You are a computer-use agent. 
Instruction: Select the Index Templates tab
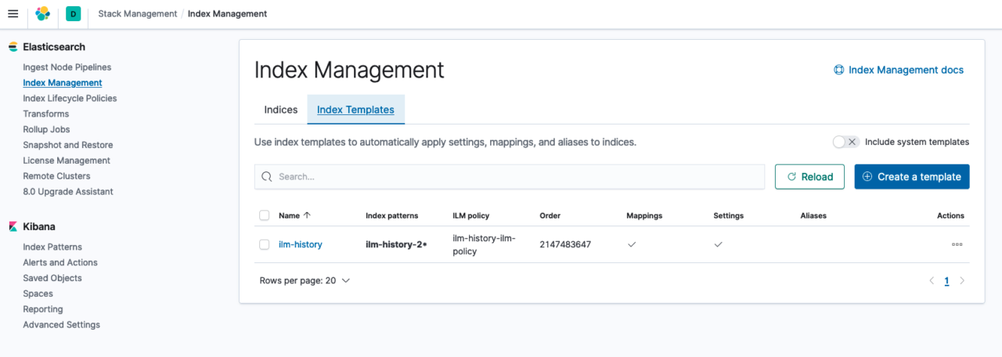pyautogui.click(x=355, y=110)
